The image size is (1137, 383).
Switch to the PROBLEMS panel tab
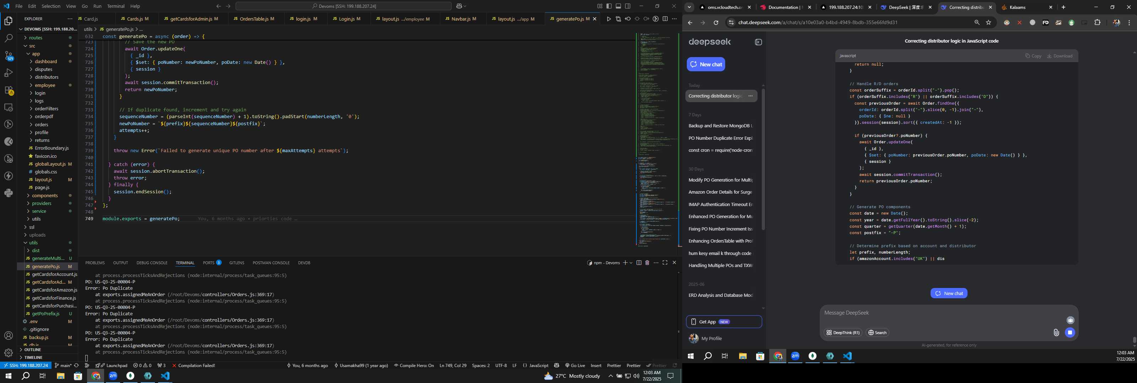(x=95, y=263)
